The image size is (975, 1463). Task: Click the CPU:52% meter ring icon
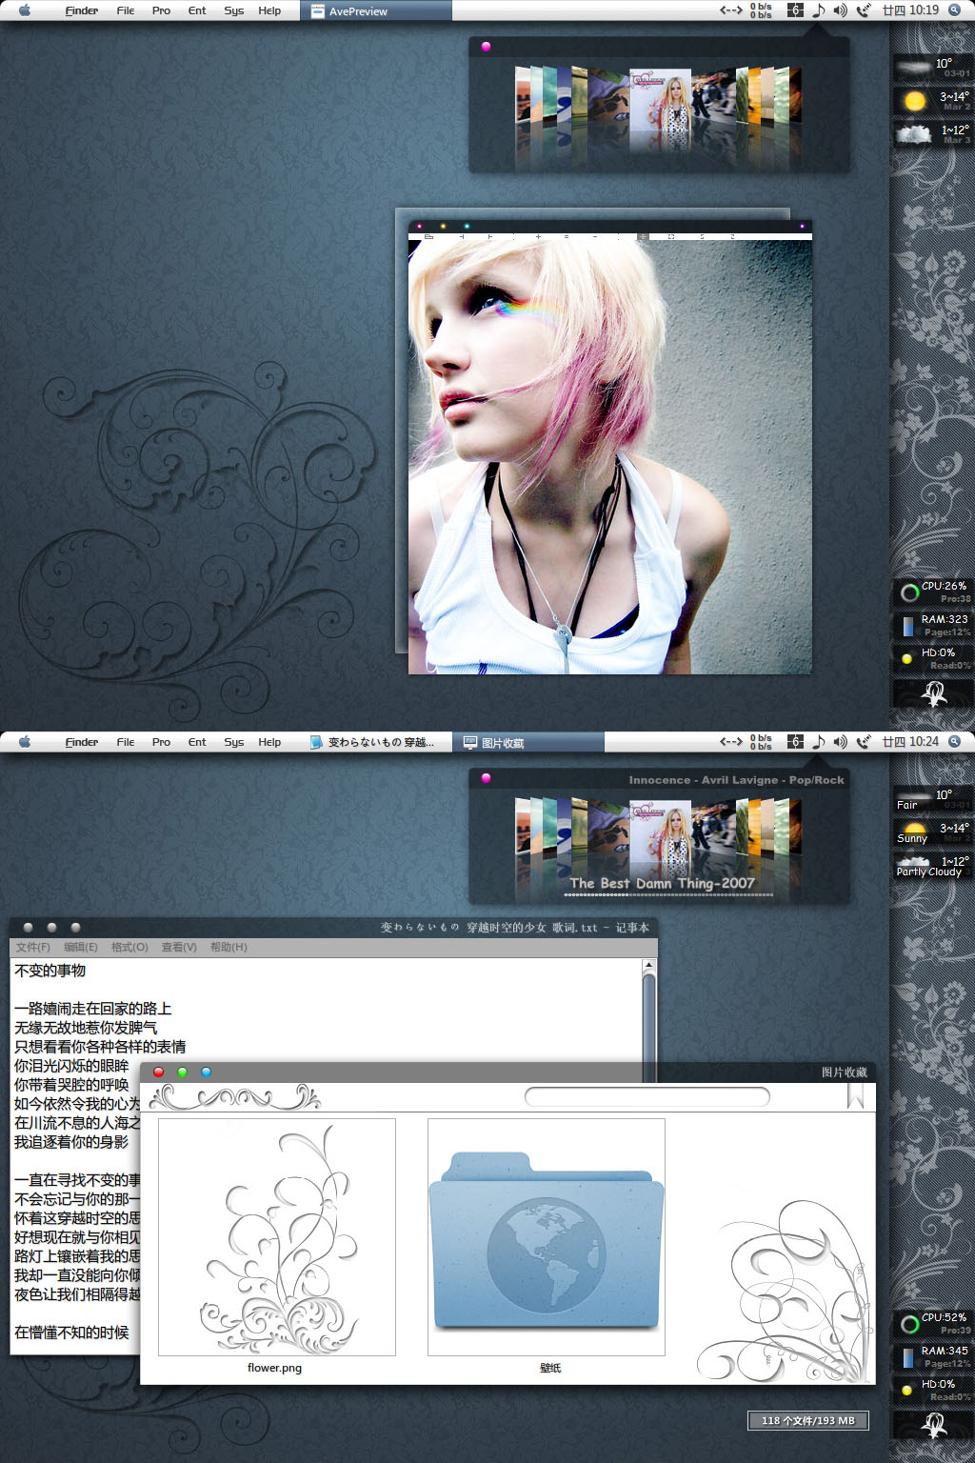909,1324
